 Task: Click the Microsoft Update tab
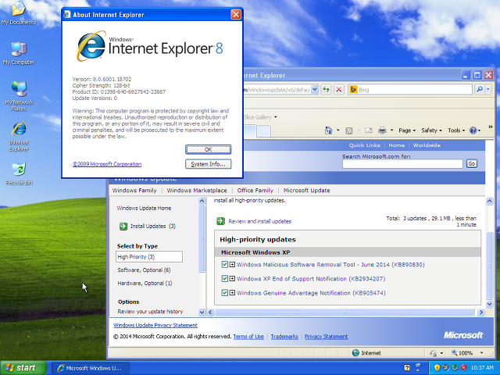307,191
